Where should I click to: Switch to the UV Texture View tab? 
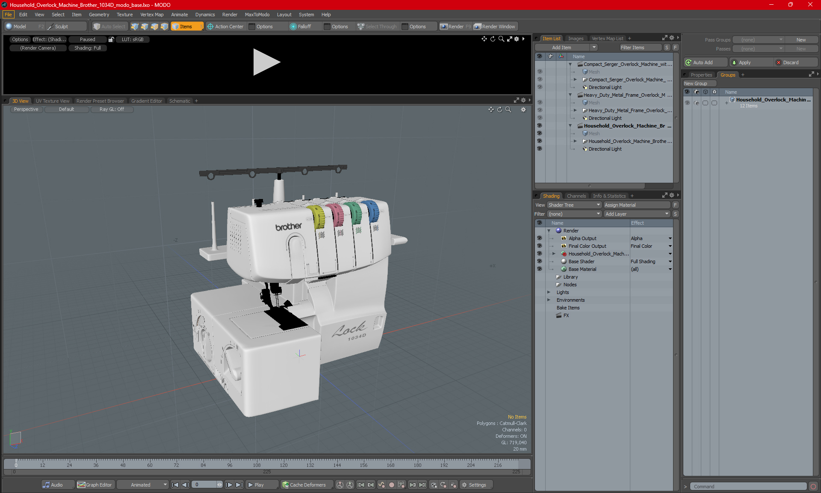point(52,101)
